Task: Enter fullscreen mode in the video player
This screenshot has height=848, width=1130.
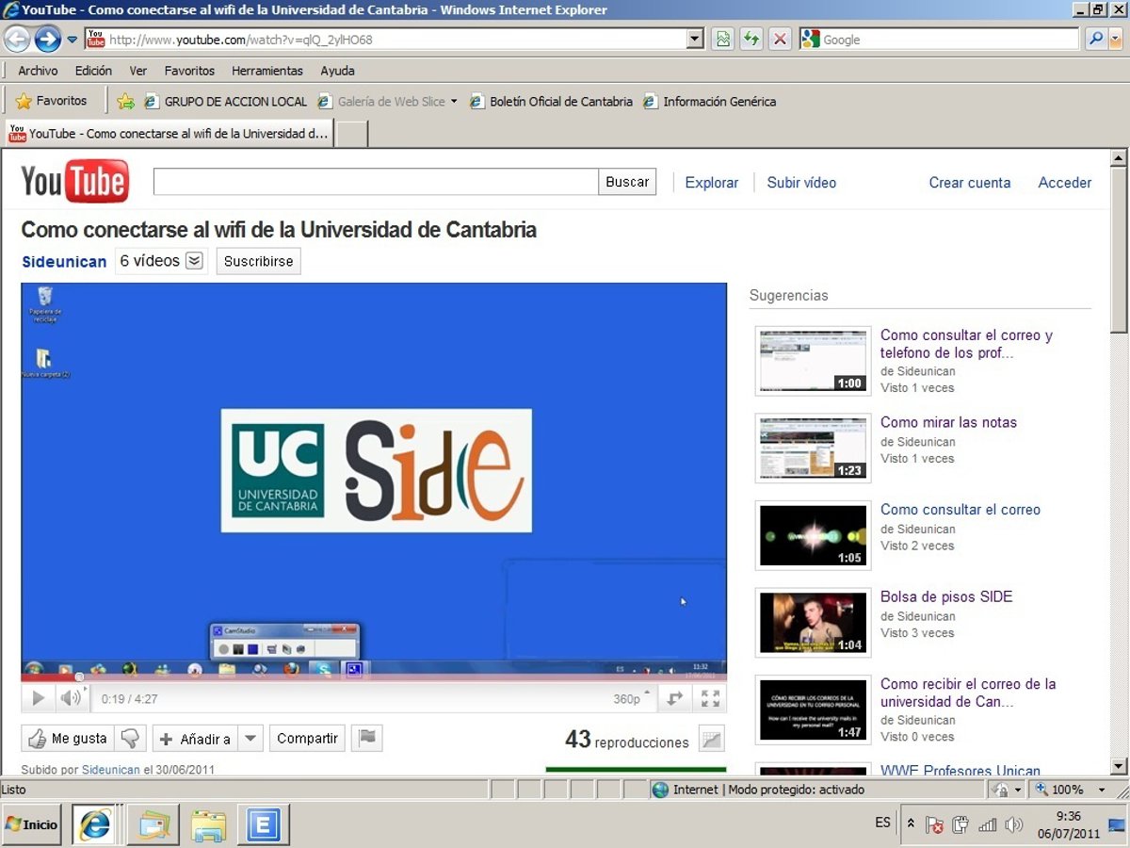Action: point(710,698)
